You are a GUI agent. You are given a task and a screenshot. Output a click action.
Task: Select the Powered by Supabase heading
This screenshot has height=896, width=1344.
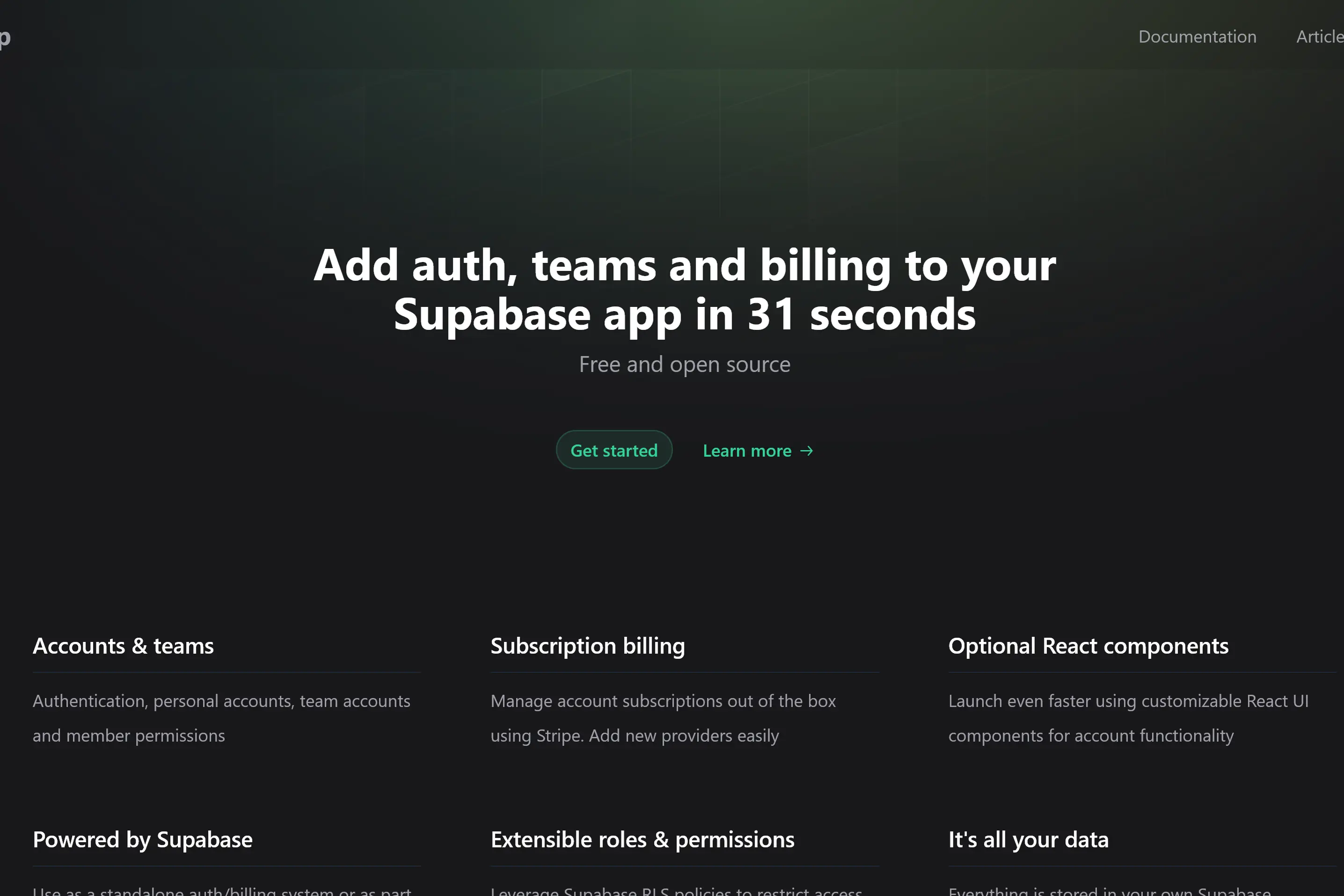[x=142, y=839]
